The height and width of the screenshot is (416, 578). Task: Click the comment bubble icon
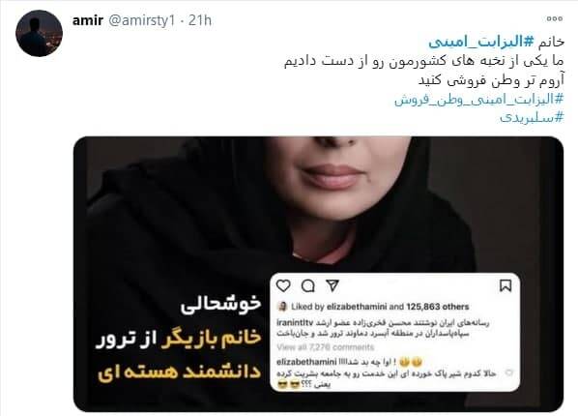tap(307, 285)
